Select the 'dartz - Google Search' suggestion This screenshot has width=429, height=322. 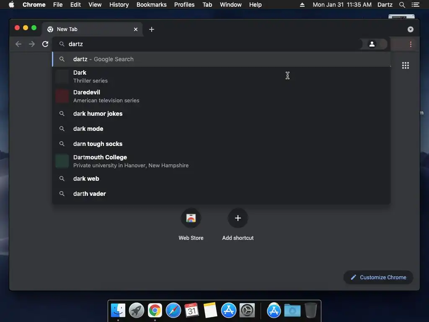click(x=221, y=59)
